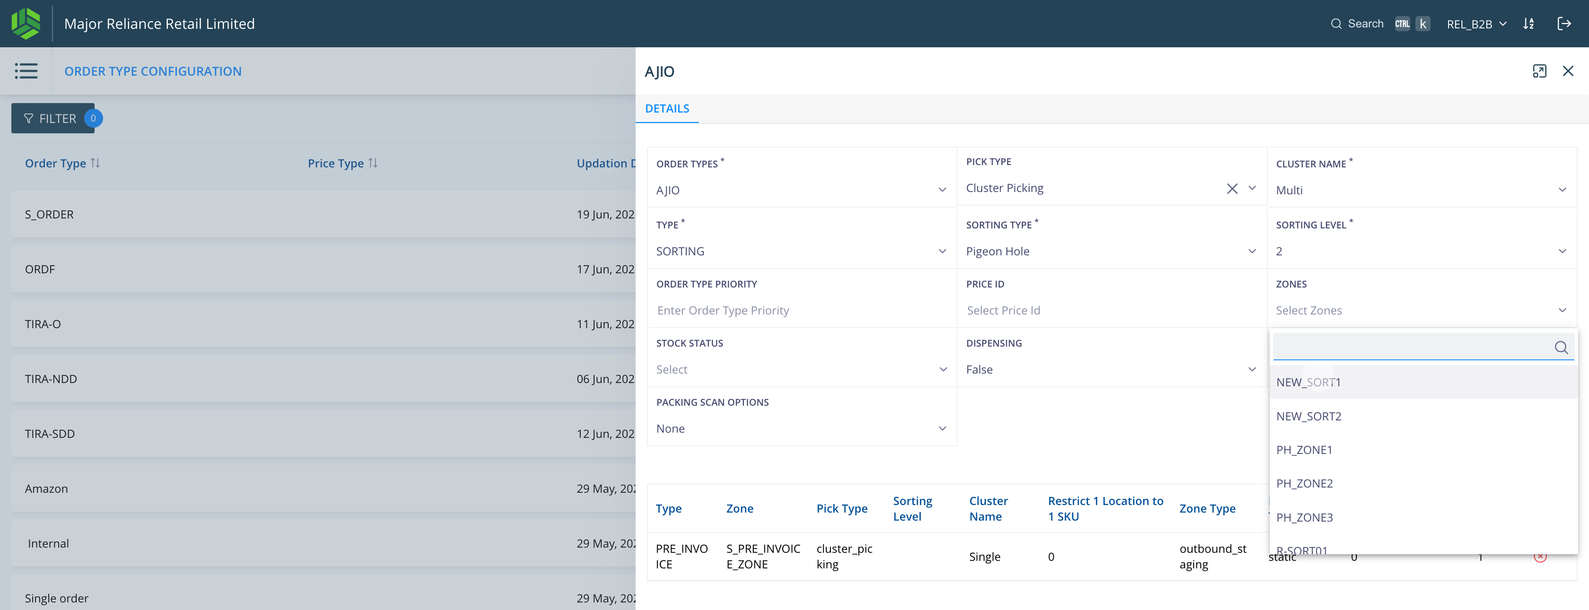This screenshot has width=1589, height=610.
Task: Open AJIO panel in expanded view
Action: point(1539,71)
